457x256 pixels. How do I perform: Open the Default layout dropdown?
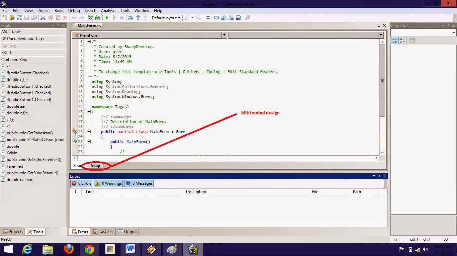pyautogui.click(x=166, y=18)
